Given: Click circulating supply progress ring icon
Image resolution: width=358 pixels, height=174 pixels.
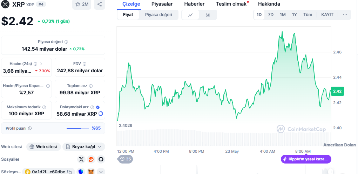Looking at the screenshot, I should pos(101,114).
